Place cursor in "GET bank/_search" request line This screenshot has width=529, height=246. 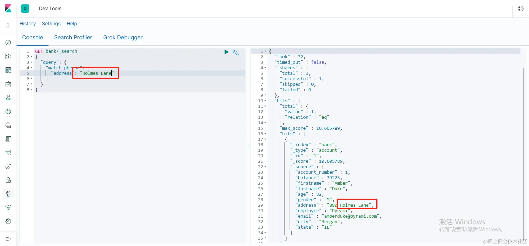point(56,51)
